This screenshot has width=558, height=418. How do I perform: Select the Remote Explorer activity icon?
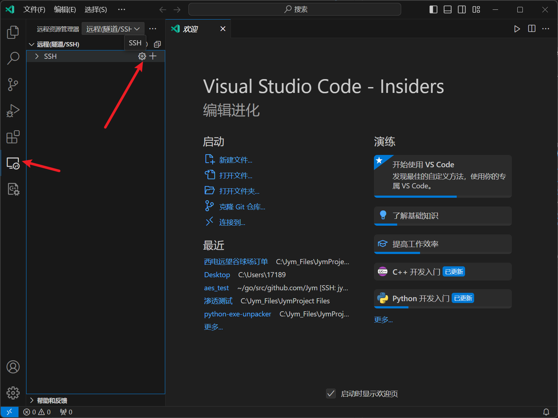pyautogui.click(x=13, y=163)
